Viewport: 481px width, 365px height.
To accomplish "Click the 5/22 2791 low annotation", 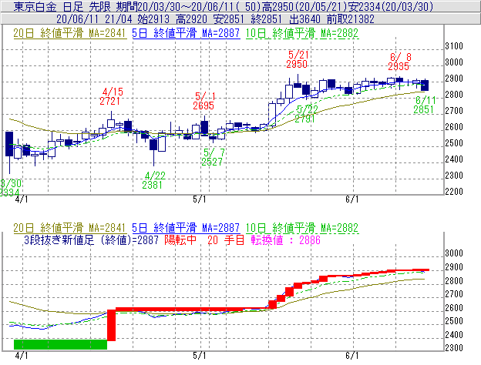I will [x=305, y=114].
